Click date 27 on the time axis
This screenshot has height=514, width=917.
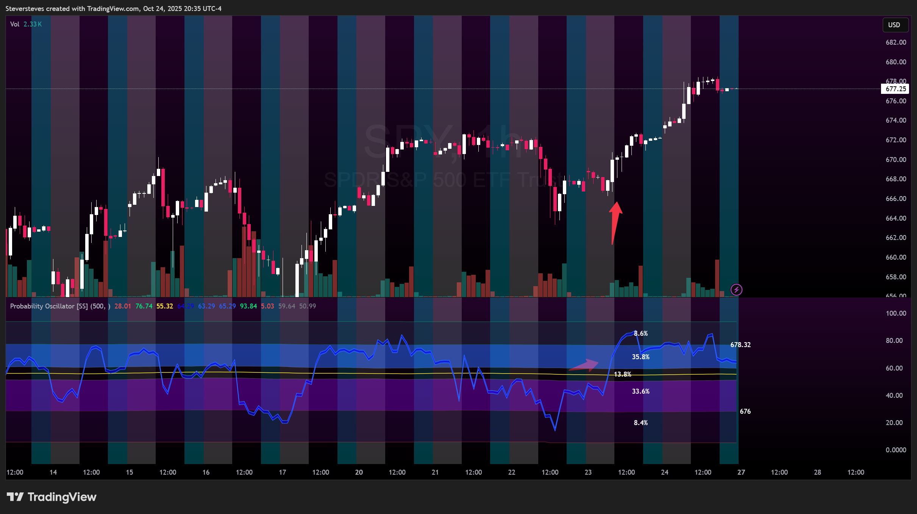point(741,472)
